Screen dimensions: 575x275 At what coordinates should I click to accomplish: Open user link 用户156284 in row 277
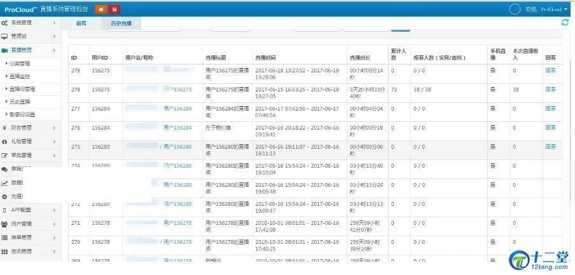pos(177,109)
